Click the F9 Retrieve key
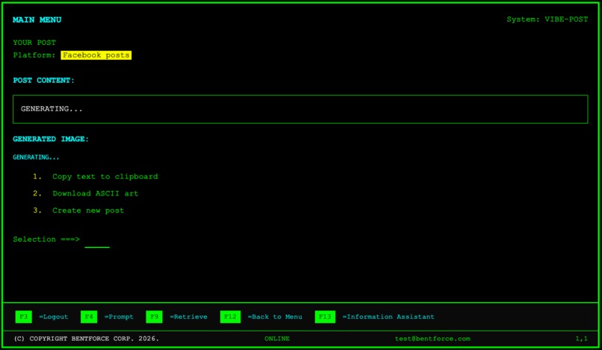Viewport: 602px width, 350px height. [154, 316]
